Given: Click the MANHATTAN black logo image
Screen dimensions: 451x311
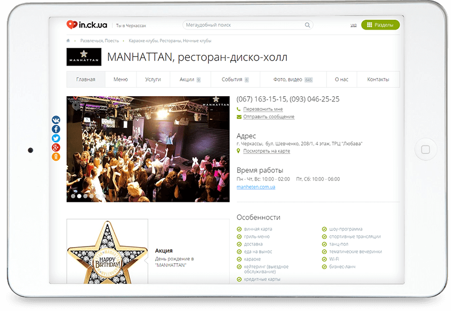Looking at the screenshot, I should (84, 57).
